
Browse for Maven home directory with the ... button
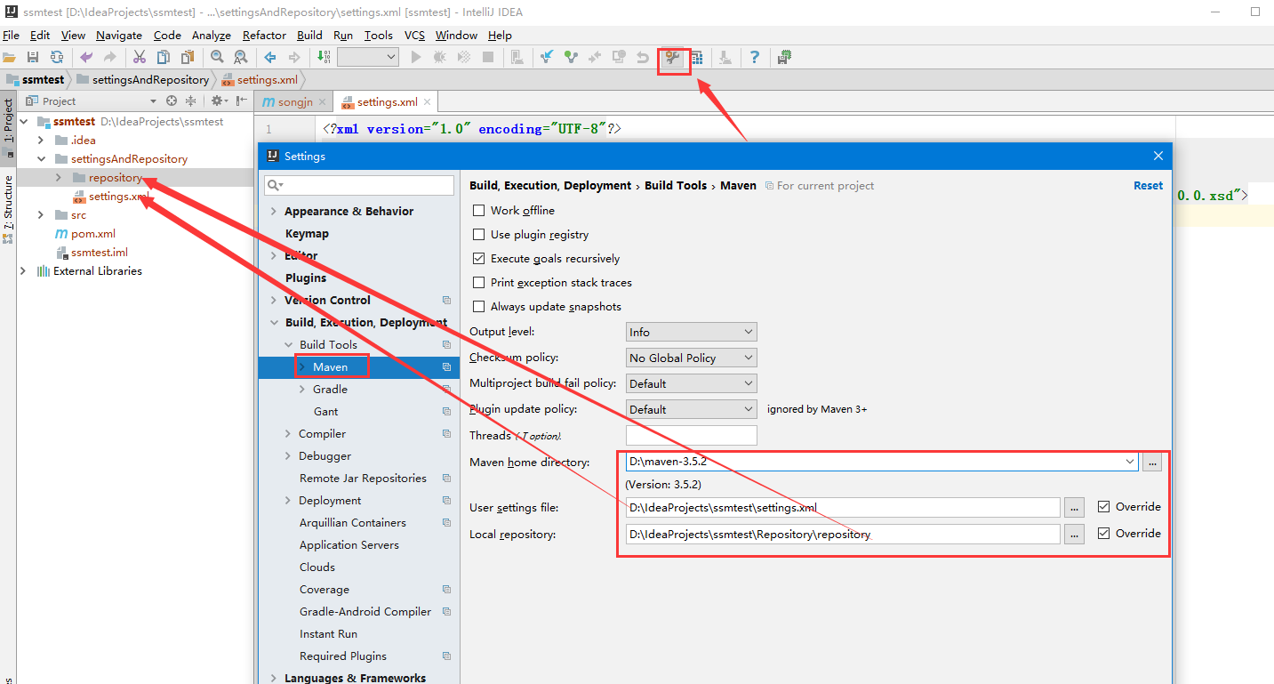tap(1152, 463)
